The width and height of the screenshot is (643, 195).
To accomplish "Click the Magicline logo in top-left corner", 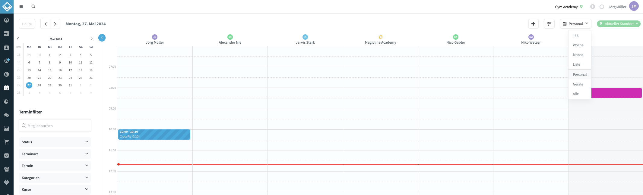I will click(7, 7).
